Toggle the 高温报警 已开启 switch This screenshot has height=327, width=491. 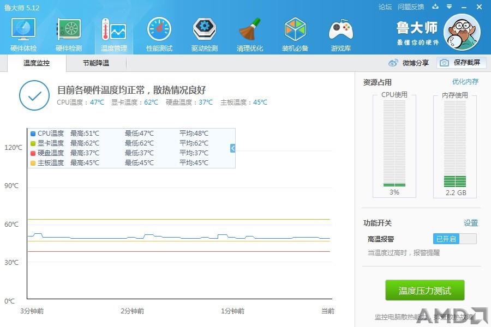click(454, 239)
